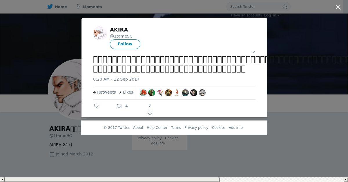Follow the AKIRA account
The width and height of the screenshot is (348, 182).
125,44
